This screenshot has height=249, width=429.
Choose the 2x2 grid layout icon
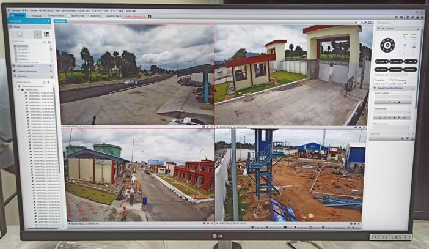pyautogui.click(x=20, y=34)
